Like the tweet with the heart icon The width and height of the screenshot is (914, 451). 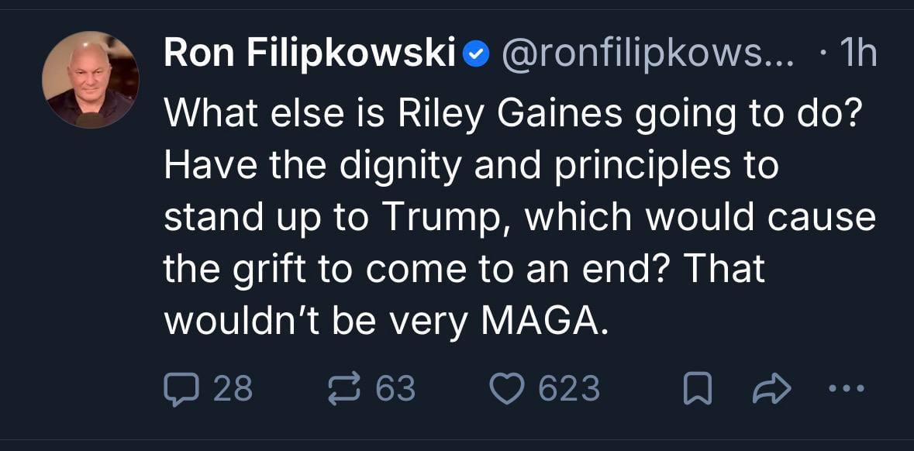click(x=508, y=388)
